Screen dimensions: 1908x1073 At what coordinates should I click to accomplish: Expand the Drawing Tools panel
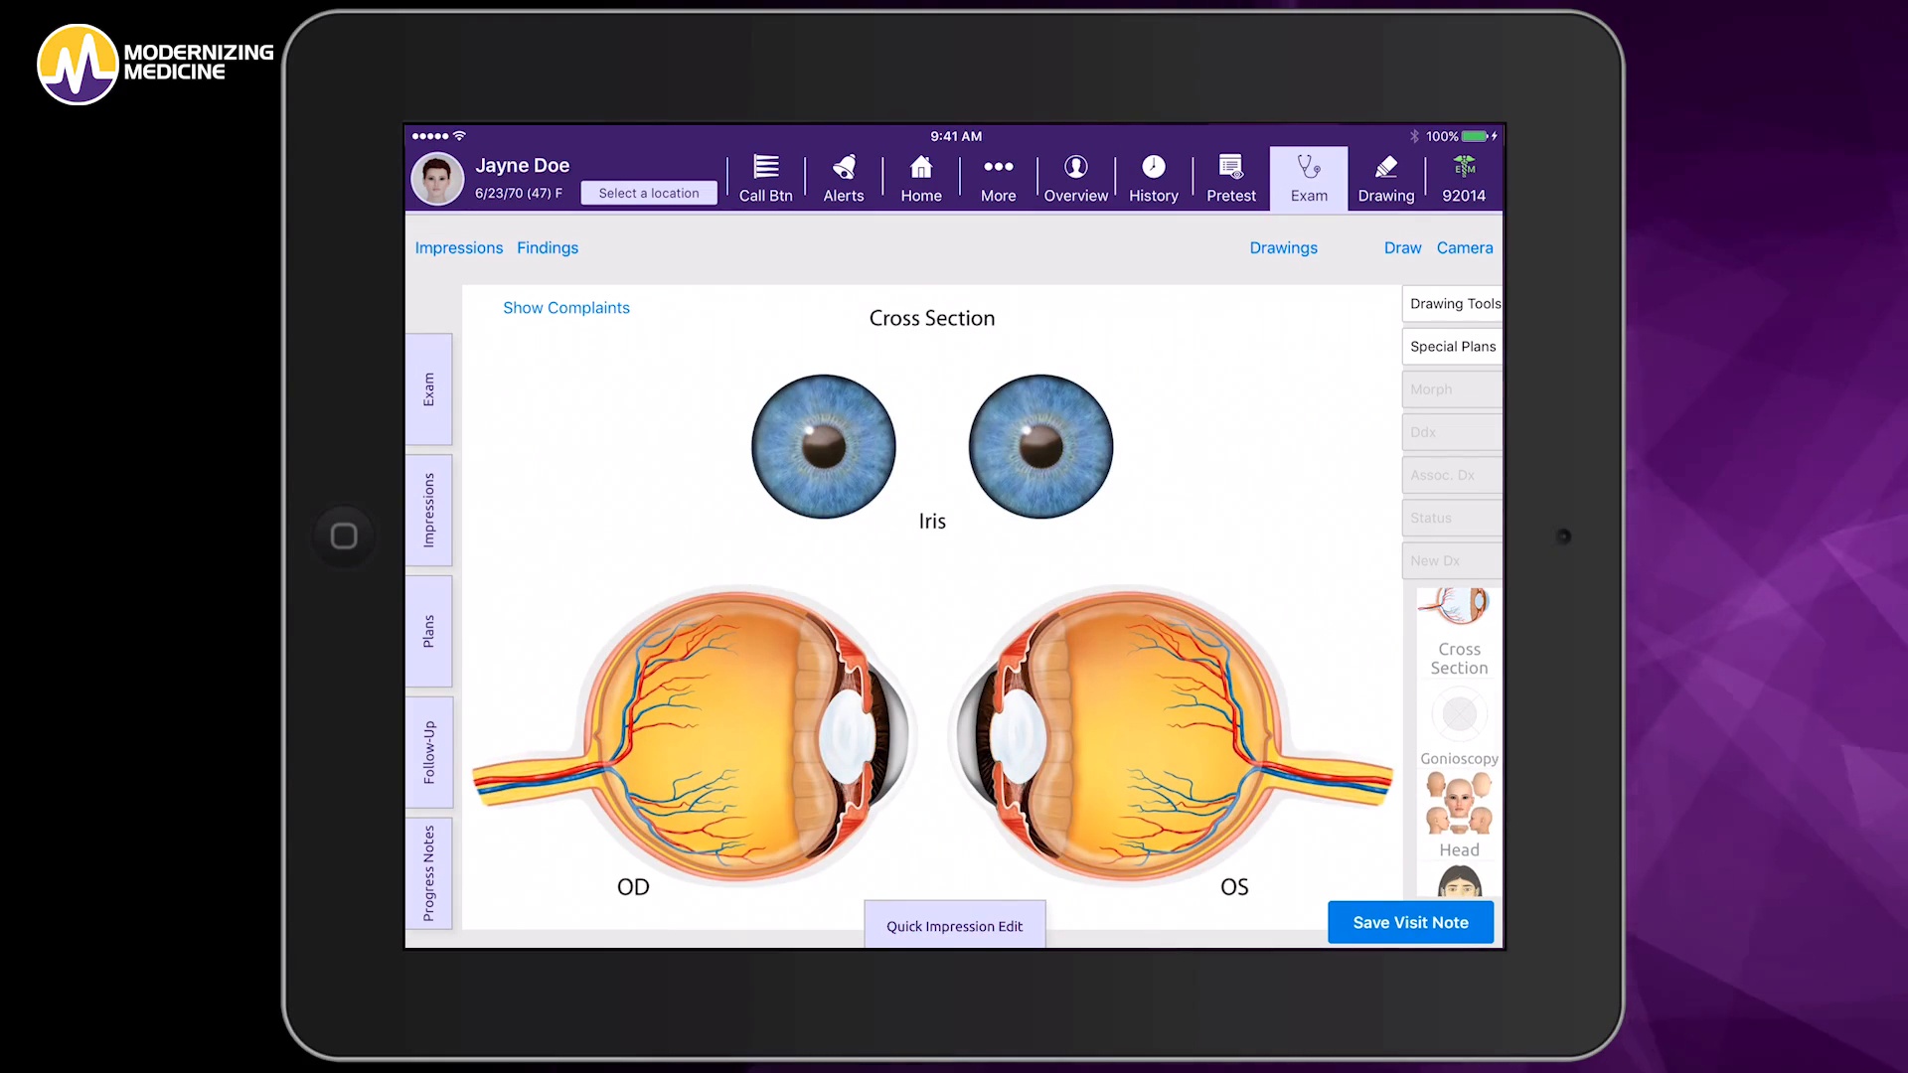[1453, 303]
